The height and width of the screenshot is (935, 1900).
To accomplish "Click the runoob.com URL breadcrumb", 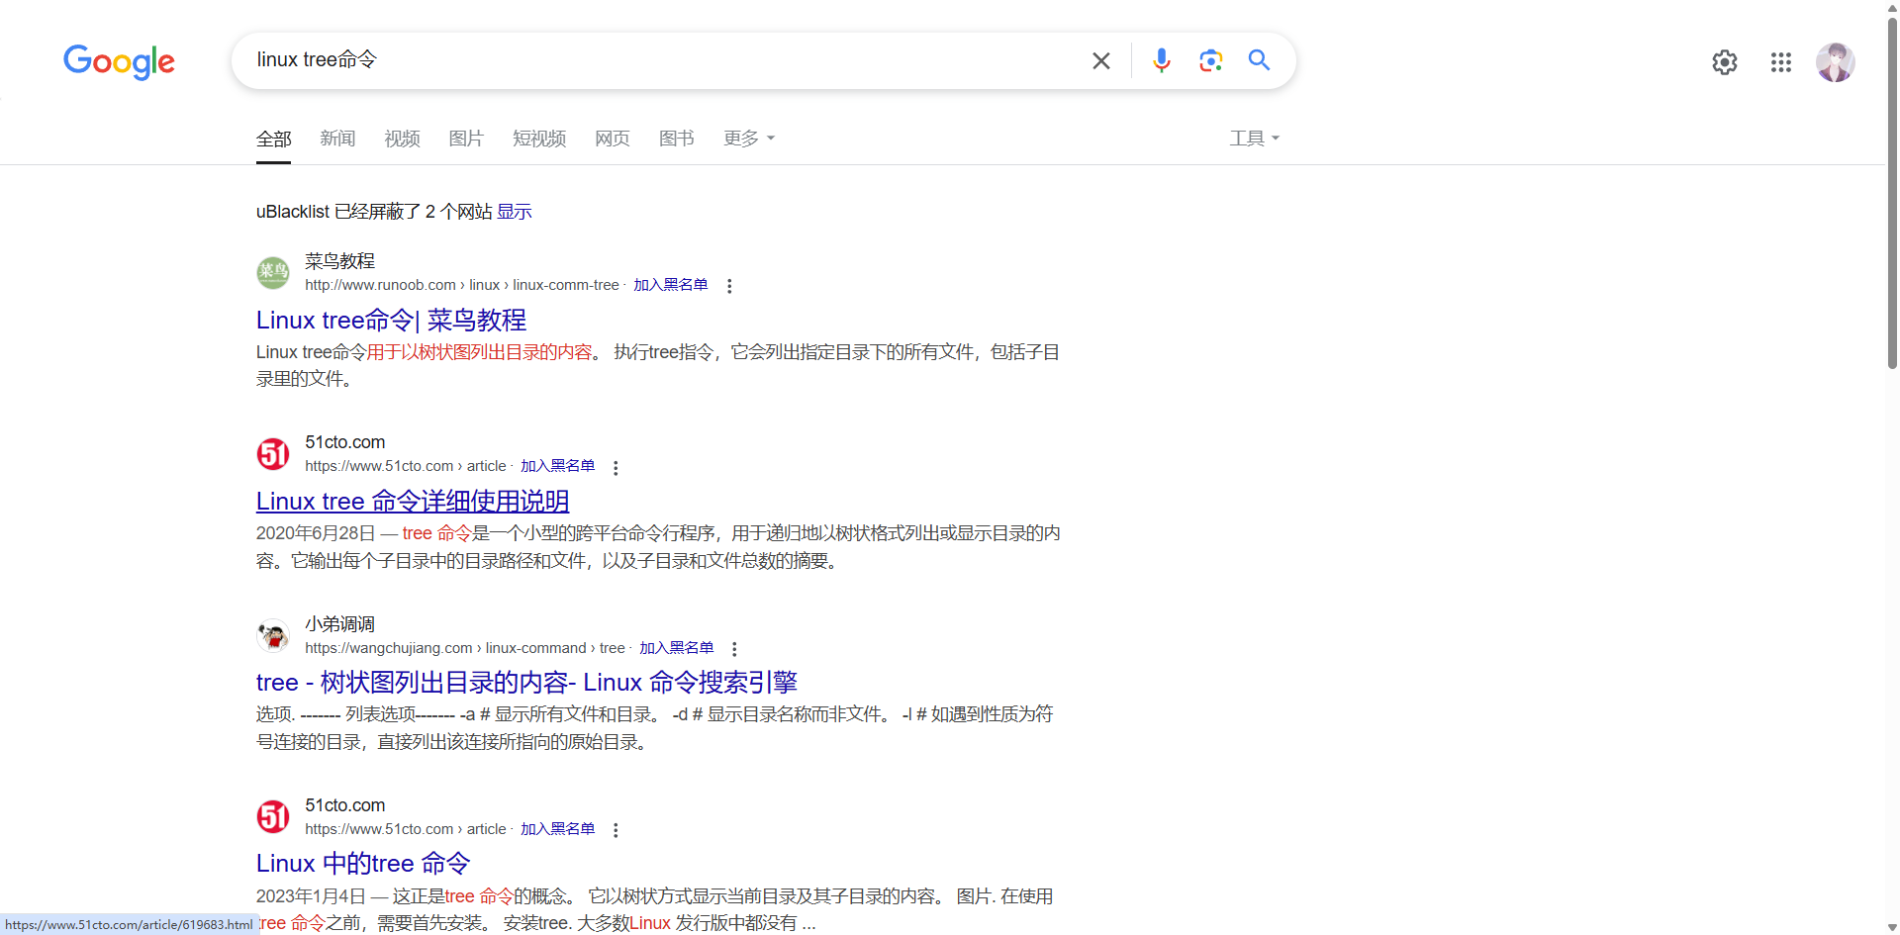I will [461, 285].
